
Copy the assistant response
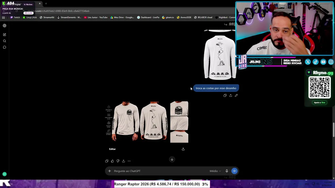point(107,161)
